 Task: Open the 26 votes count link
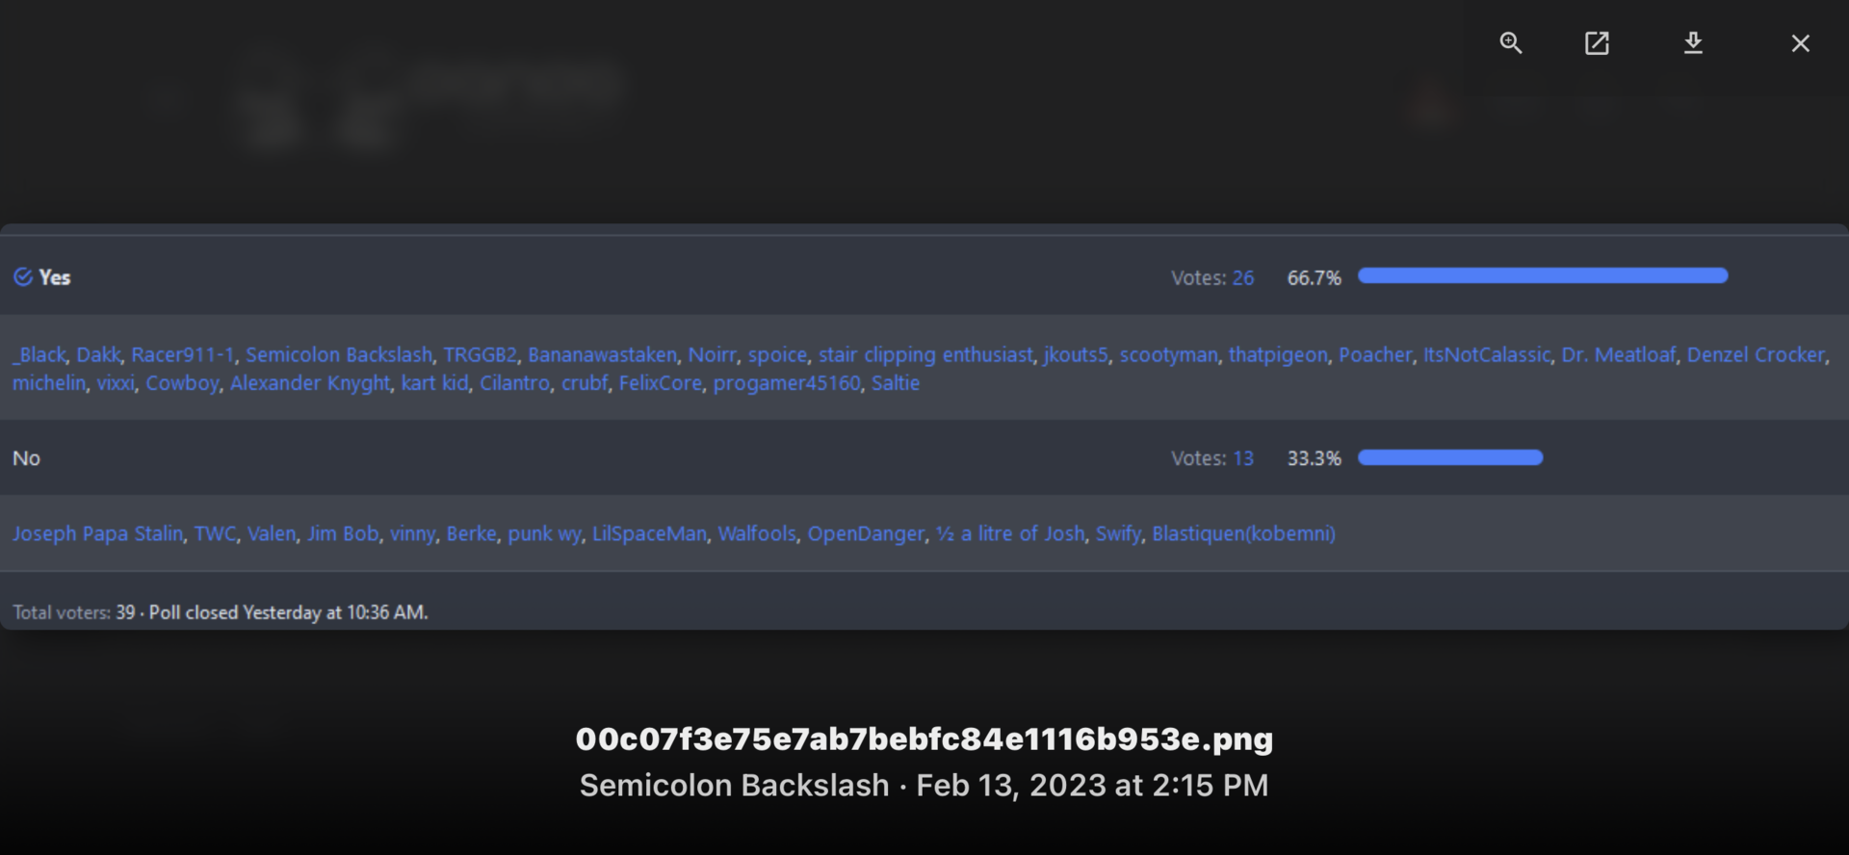tap(1242, 278)
